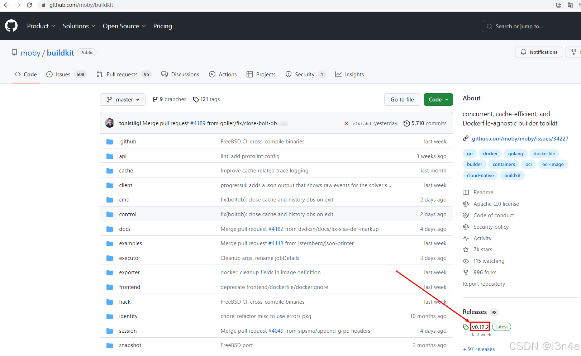Expand the Product menu
Viewport: 581px width, 356px height.
41,26
